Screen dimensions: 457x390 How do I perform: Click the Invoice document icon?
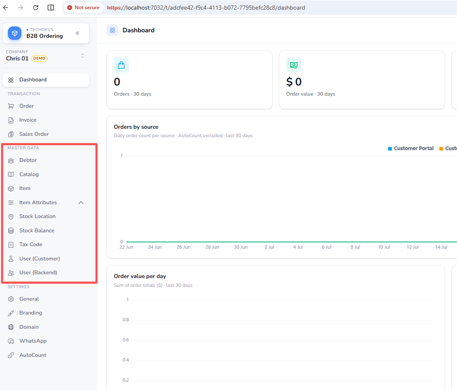(x=11, y=120)
